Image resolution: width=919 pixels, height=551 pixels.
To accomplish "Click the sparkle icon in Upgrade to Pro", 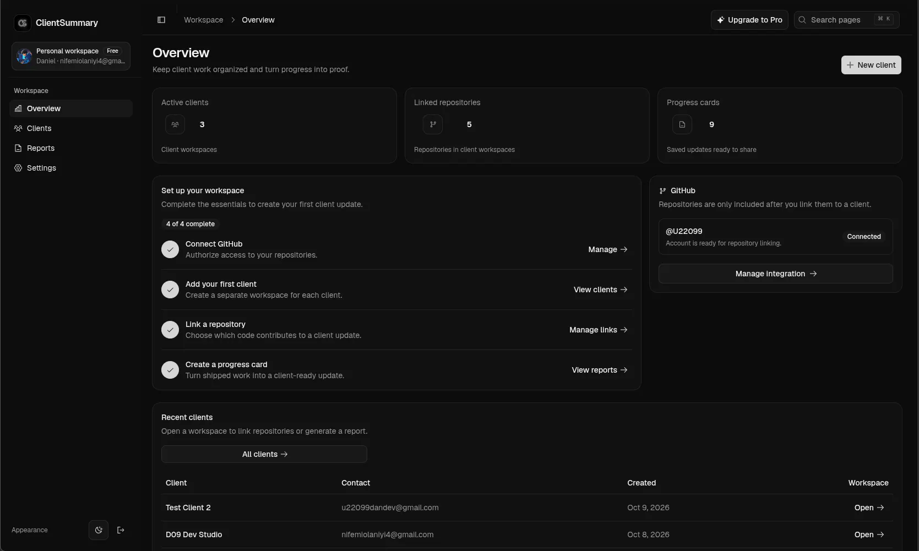I will pos(720,20).
